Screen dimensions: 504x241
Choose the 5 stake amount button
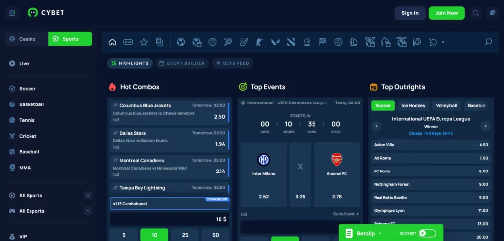point(124,235)
